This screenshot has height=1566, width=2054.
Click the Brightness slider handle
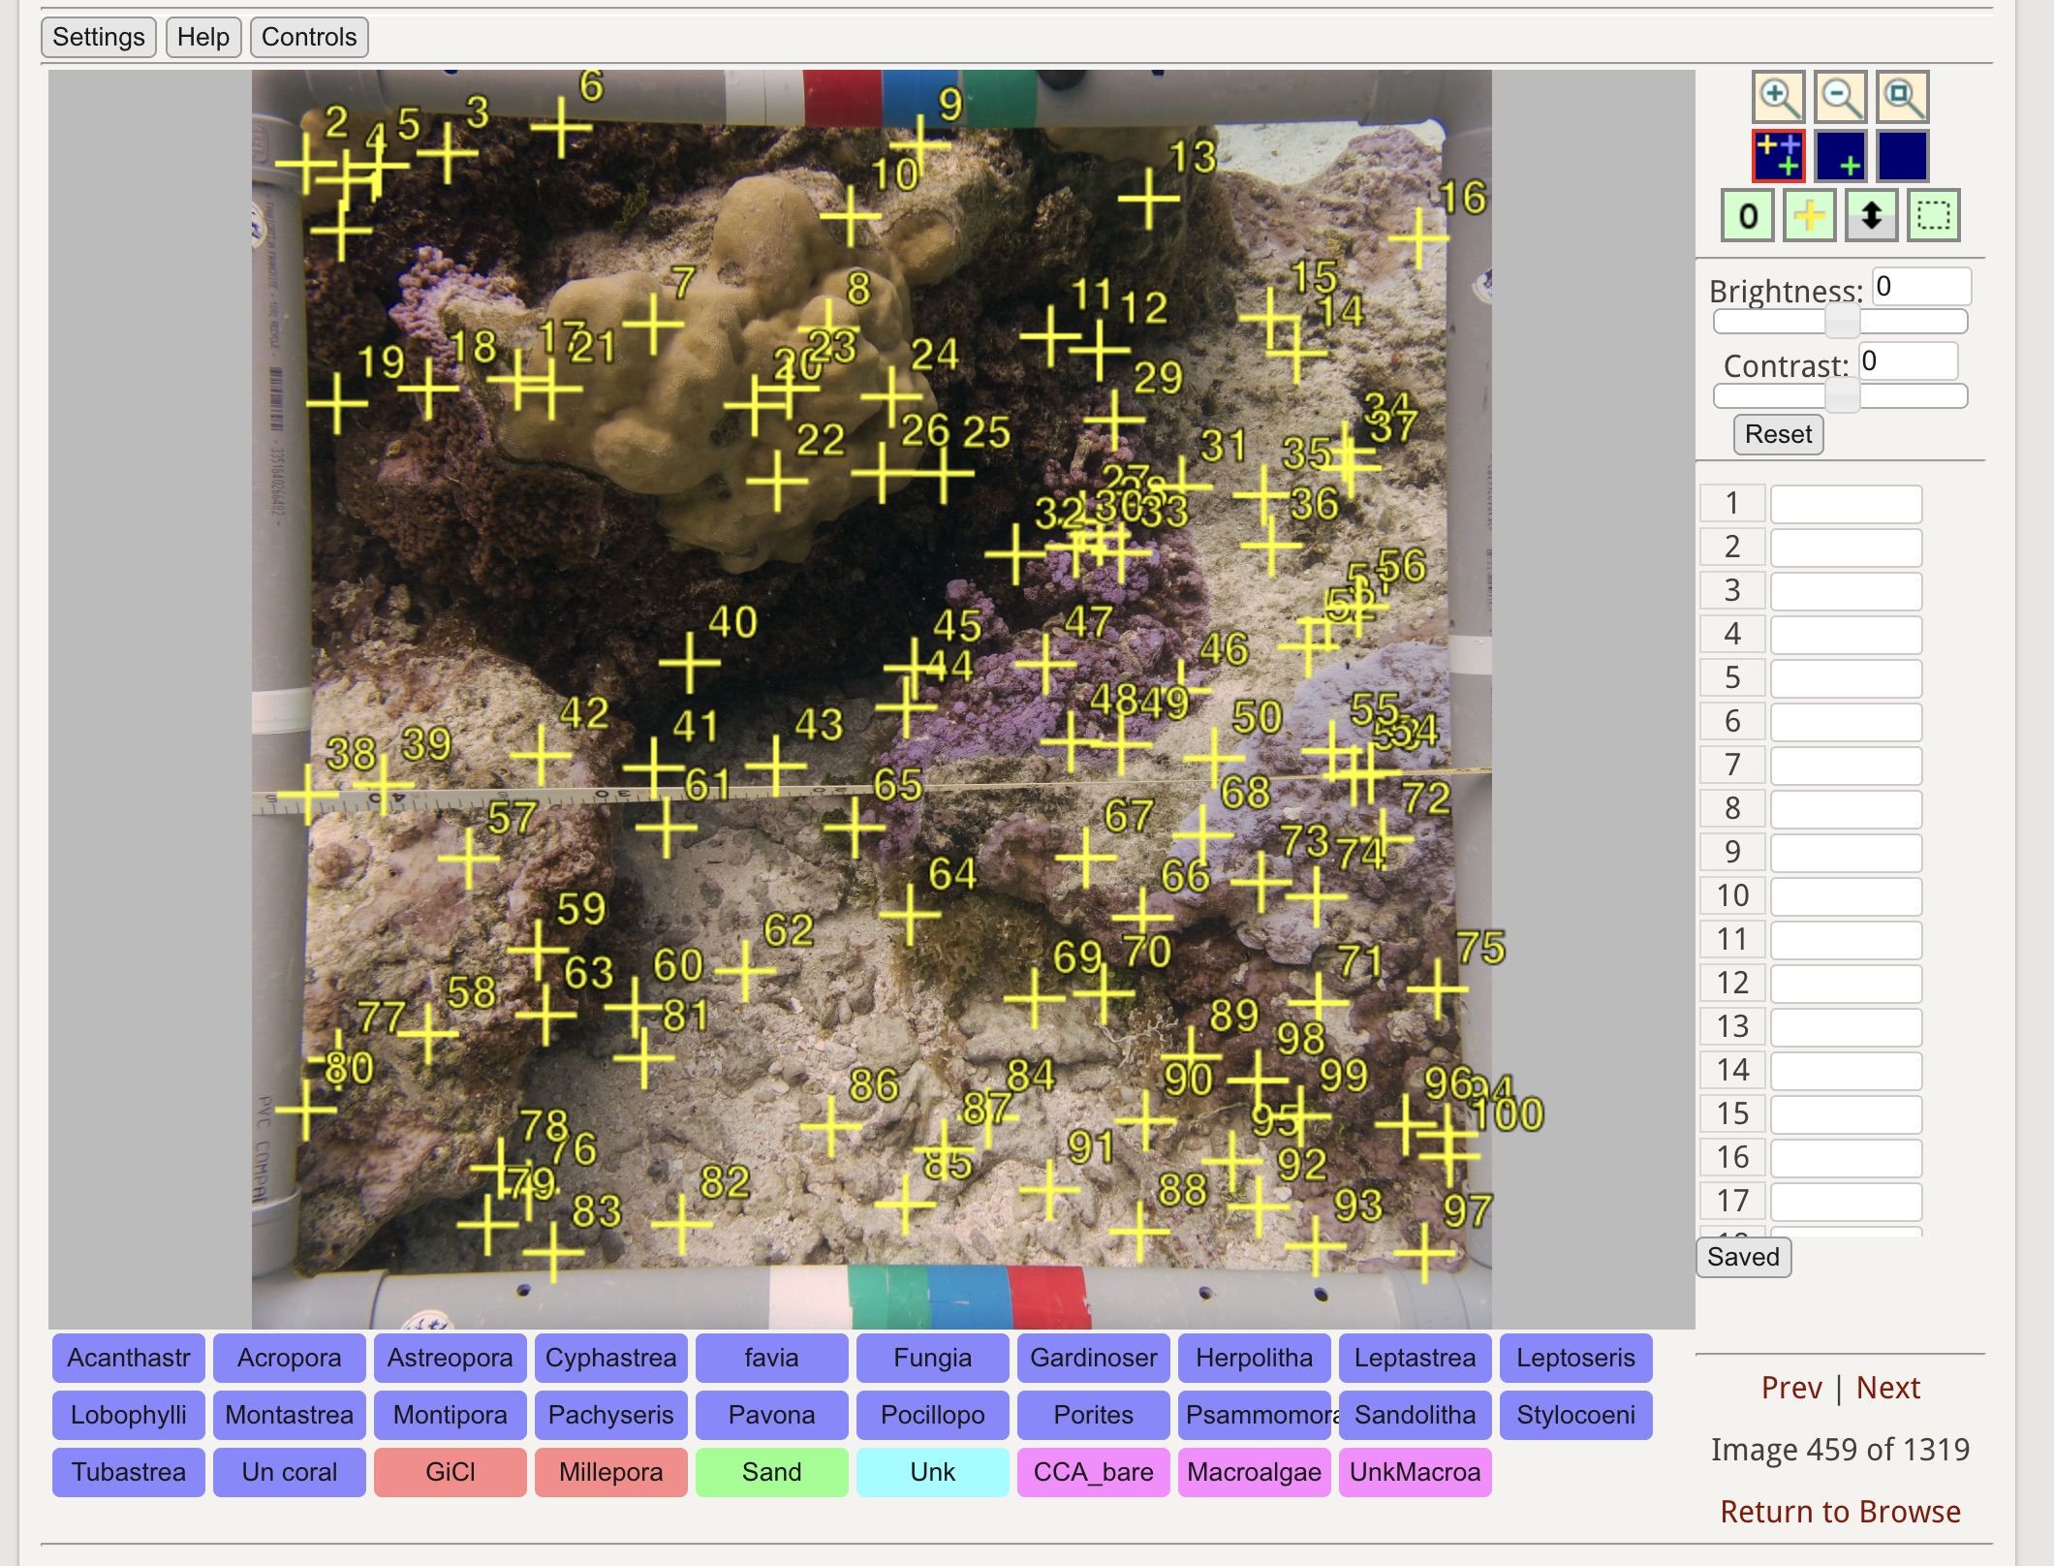(x=1841, y=321)
